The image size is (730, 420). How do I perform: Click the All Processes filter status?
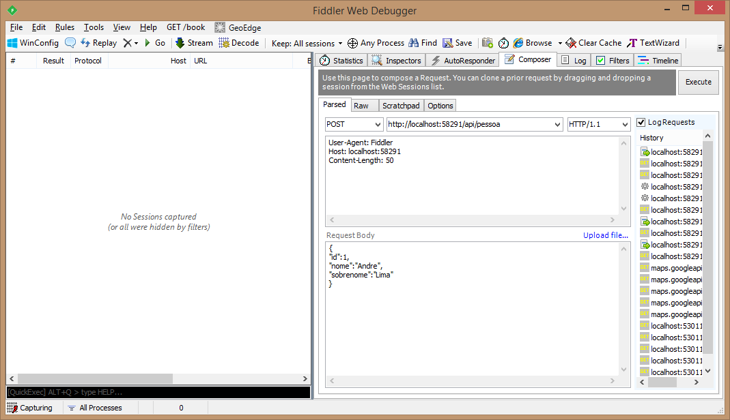click(95, 408)
